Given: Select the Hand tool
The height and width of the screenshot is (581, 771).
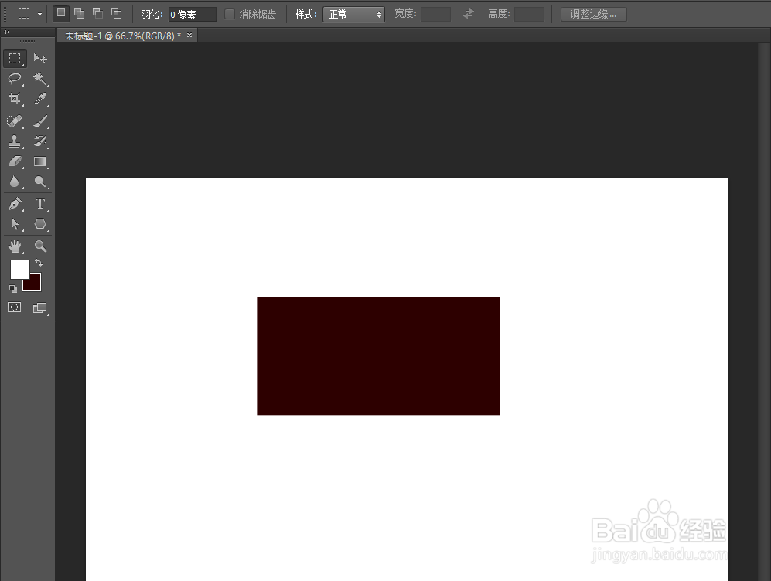Looking at the screenshot, I should point(15,246).
